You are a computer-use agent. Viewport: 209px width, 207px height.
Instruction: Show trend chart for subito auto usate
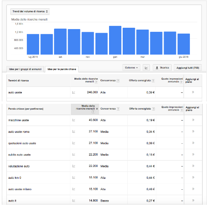(x=74, y=155)
